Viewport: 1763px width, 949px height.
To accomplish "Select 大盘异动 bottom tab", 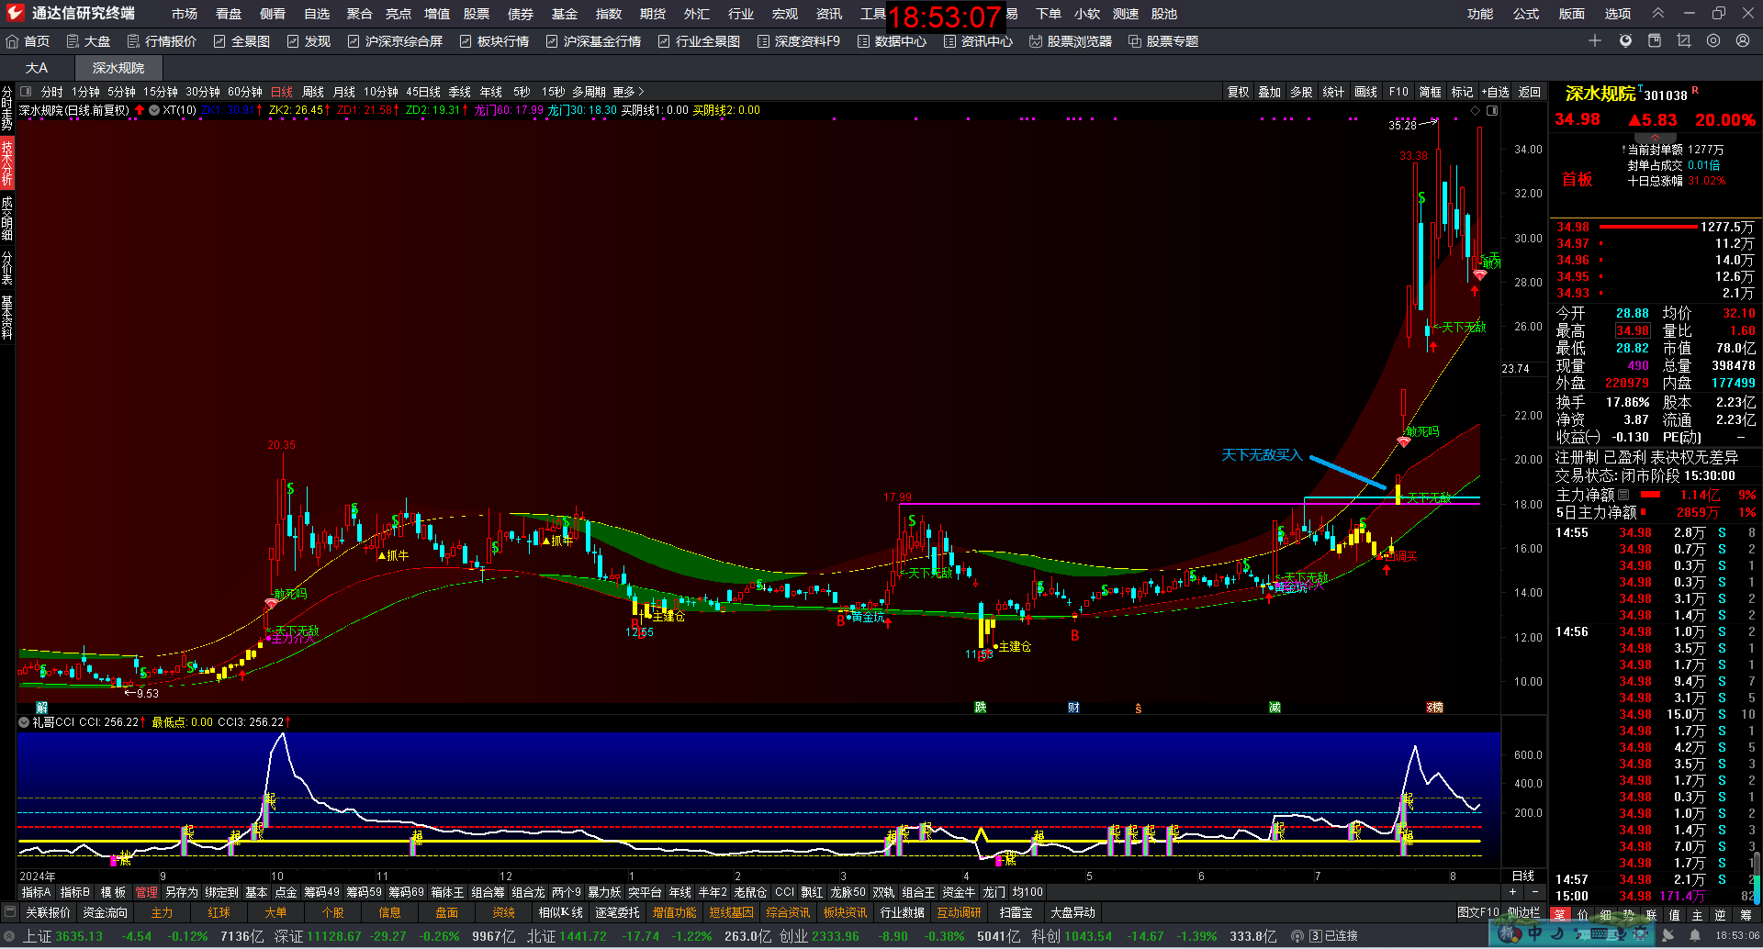I will tap(1072, 912).
